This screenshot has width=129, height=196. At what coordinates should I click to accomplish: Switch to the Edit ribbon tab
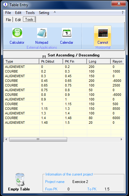(x=18, y=20)
